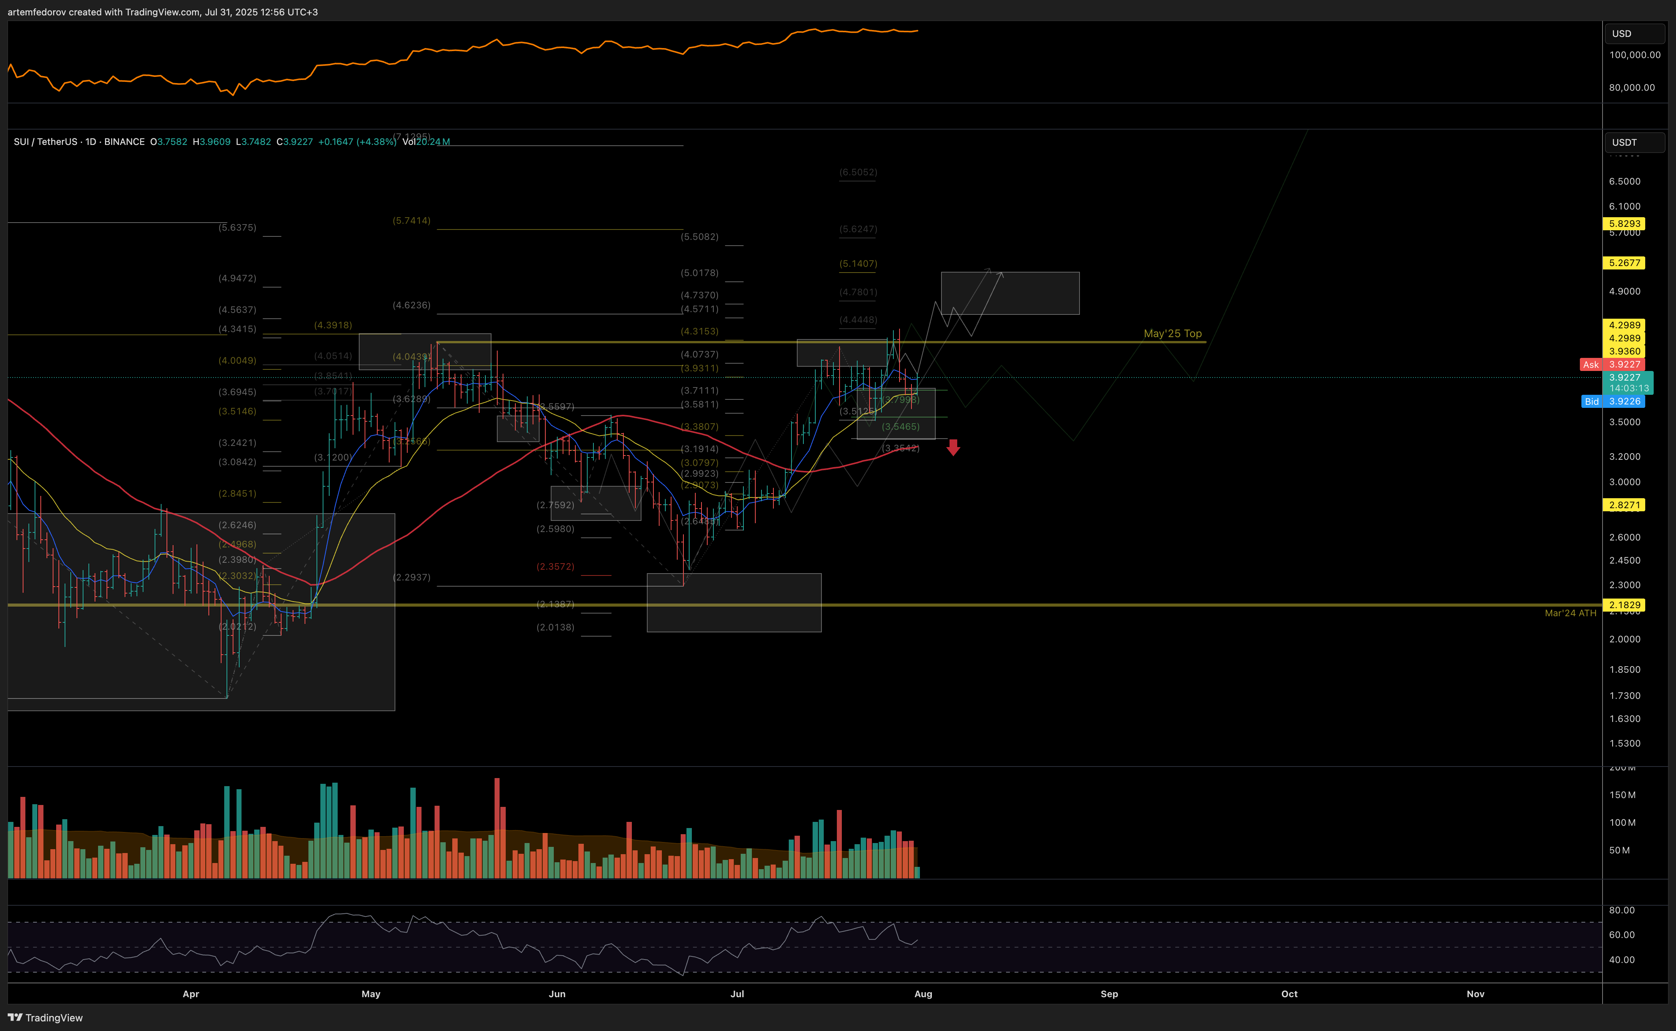Click the 2.8271 yellow price tag

[1623, 505]
